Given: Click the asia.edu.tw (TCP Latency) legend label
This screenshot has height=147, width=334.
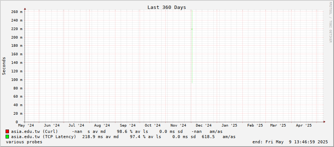Looking at the screenshot, I should coord(44,137).
